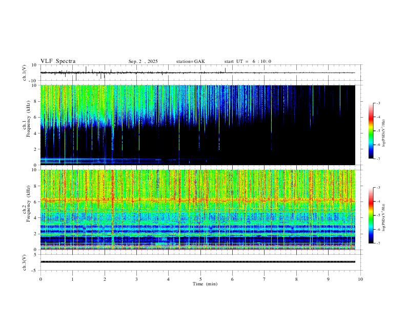Click the lower PSD color scale bar
This screenshot has height=313, width=406.
[x=371, y=215]
